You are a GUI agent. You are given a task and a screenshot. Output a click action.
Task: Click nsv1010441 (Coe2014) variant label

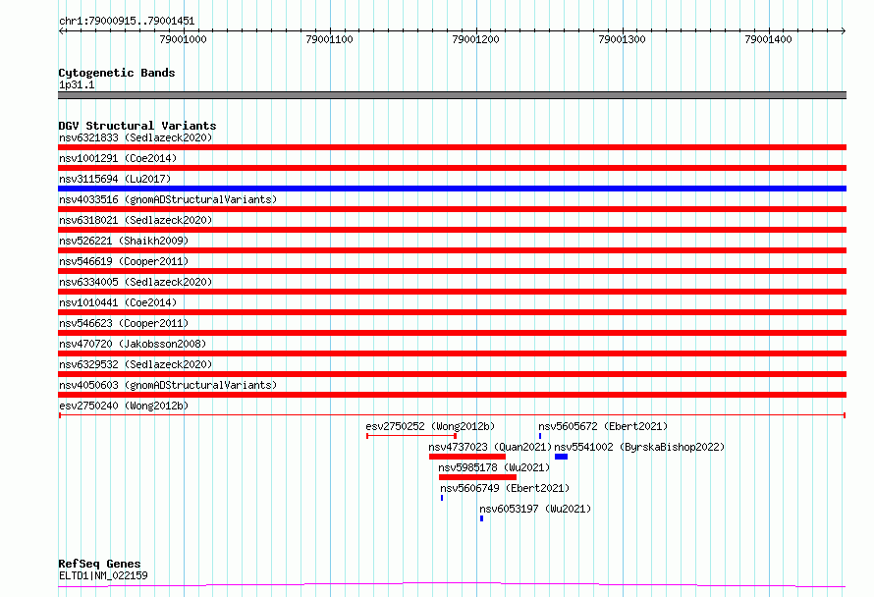(118, 302)
